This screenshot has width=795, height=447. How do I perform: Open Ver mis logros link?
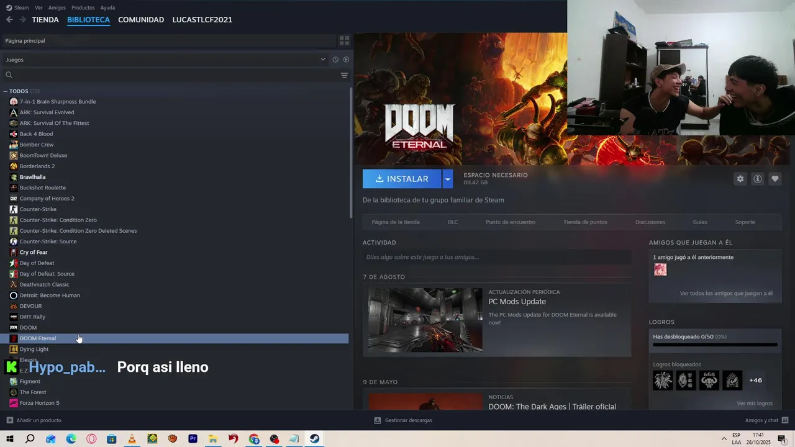[755, 404]
